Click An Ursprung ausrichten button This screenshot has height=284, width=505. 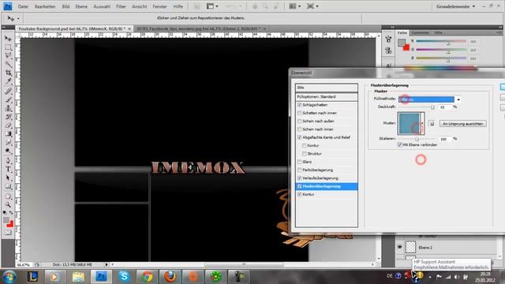click(463, 124)
